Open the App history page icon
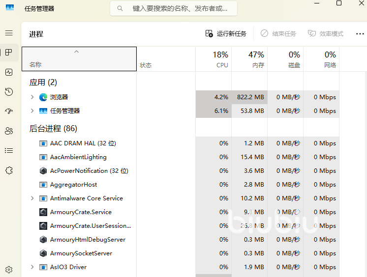Image resolution: width=367 pixels, height=277 pixels. coord(9,92)
